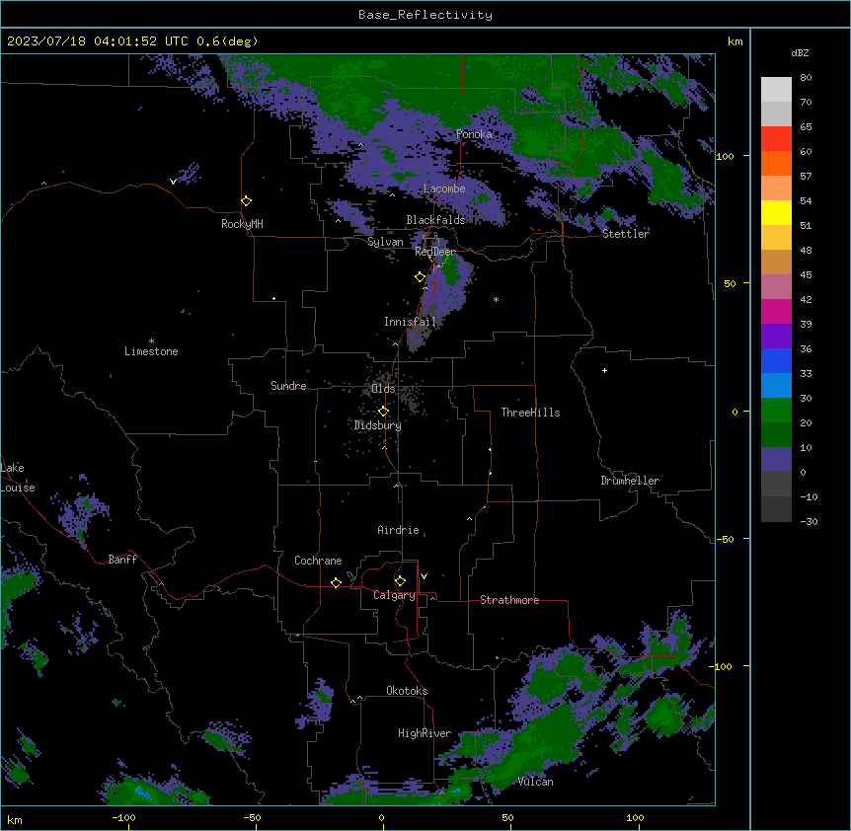Click the purple 36-39 dBZ legend swatch
851x831 pixels.
776,337
